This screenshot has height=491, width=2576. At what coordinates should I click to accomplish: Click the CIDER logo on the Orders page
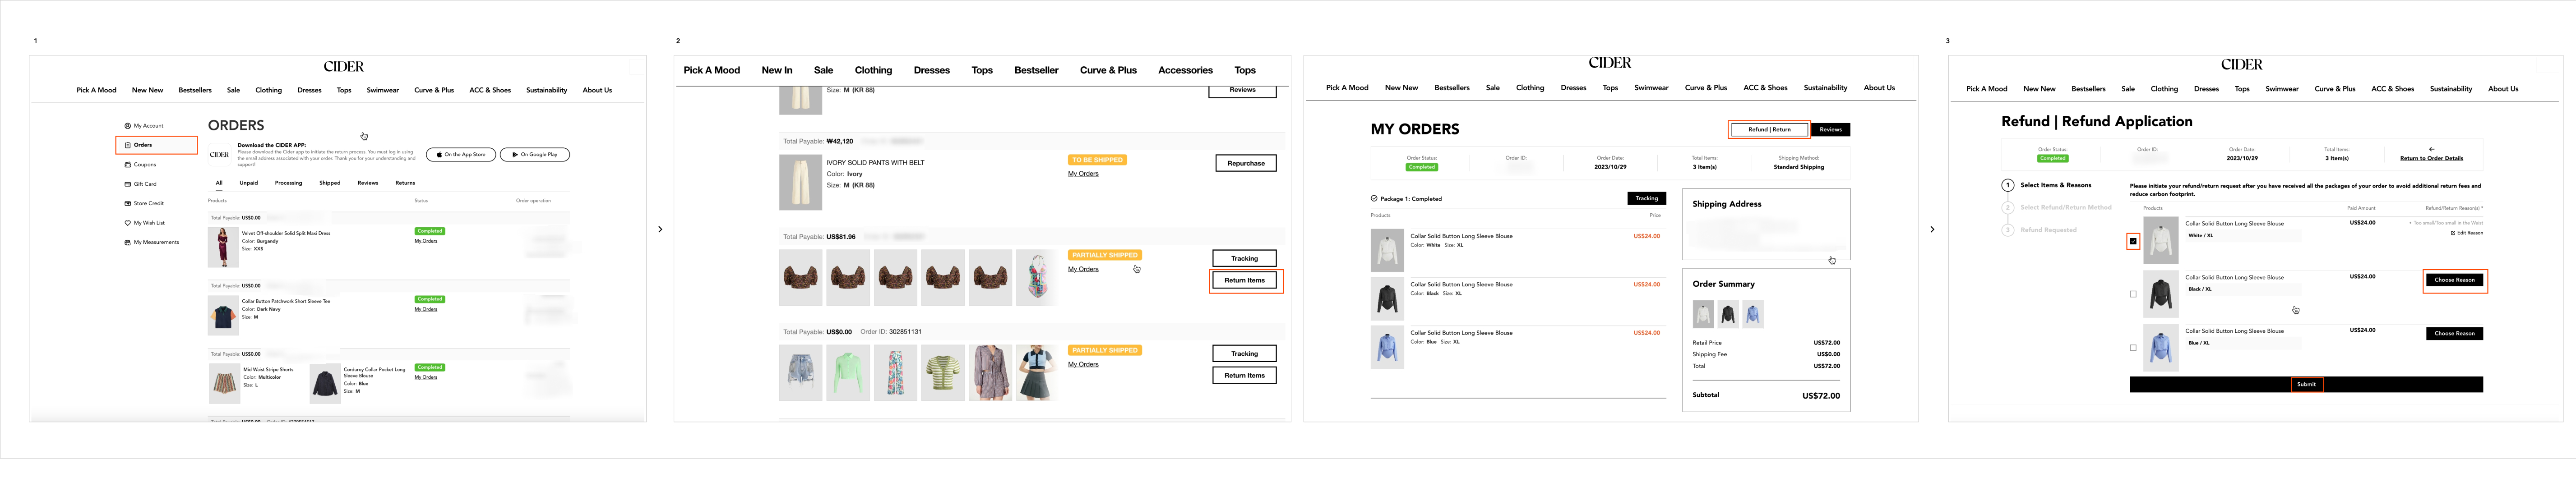[x=343, y=67]
